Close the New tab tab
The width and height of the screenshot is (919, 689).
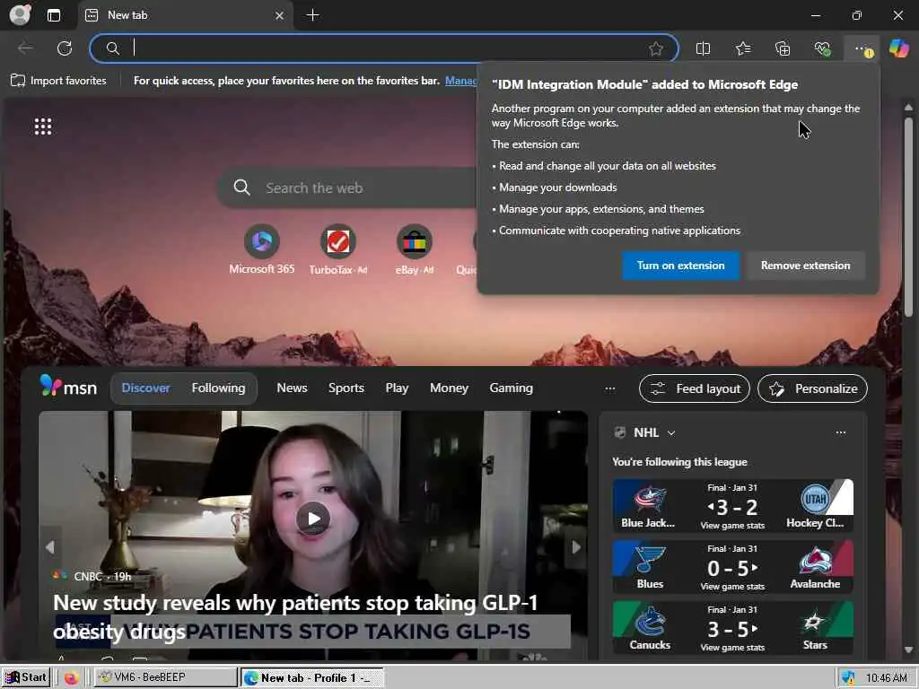(280, 16)
